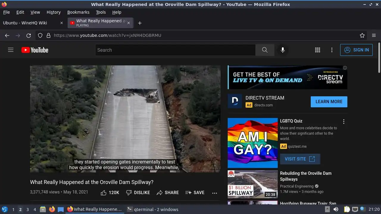
Task: Go to the YouTube home logo
Action: (35, 50)
